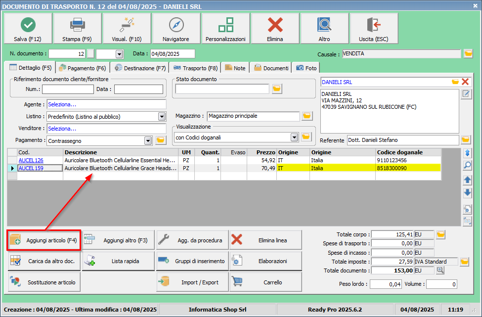
Task: Expand the Listino dropdown
Action: coord(161,117)
